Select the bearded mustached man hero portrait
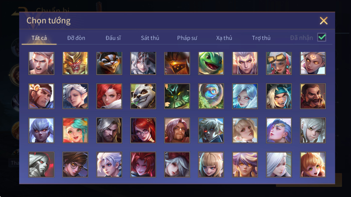Screen dimensions: 351x197 313,96
